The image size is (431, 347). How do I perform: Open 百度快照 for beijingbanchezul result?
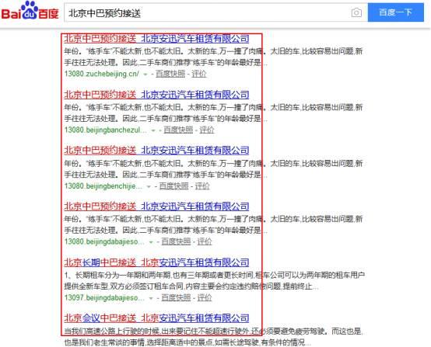click(x=178, y=130)
